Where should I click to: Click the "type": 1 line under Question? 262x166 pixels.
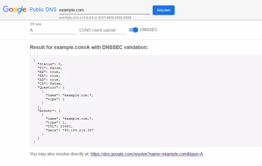[x=55, y=99]
